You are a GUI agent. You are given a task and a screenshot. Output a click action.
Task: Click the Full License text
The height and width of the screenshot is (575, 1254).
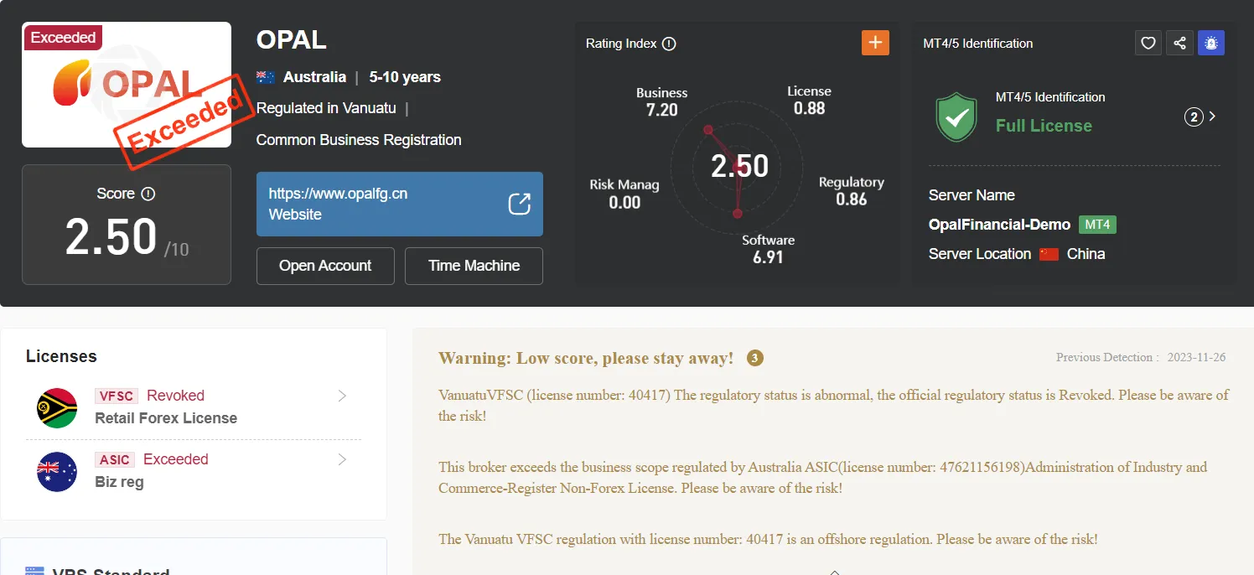pyautogui.click(x=1044, y=126)
